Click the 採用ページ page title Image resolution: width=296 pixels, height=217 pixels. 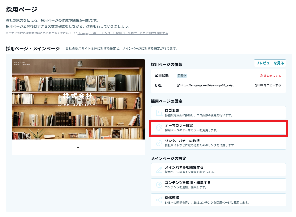21,10
